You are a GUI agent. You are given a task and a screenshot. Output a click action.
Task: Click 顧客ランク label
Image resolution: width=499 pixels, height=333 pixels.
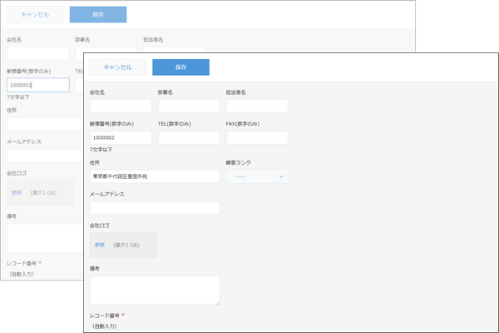pos(239,162)
